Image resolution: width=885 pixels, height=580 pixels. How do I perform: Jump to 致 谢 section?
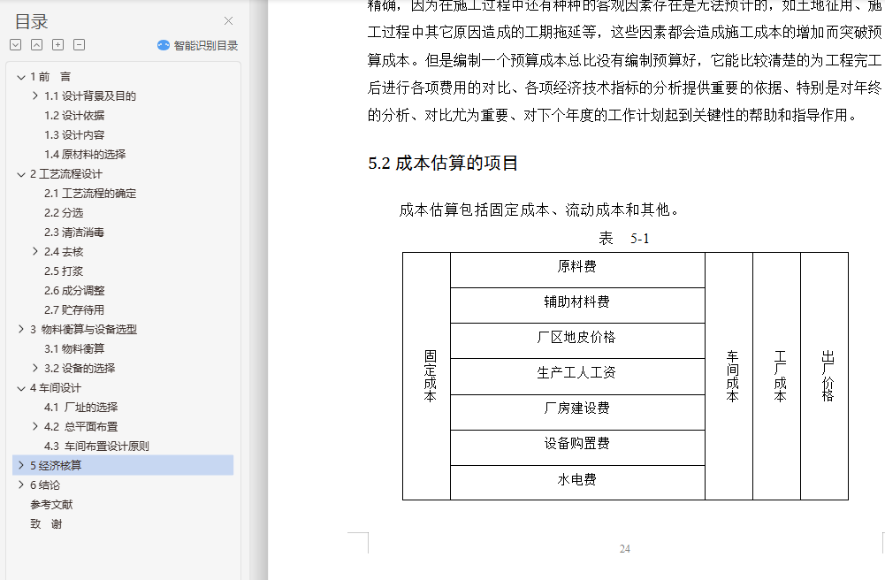coord(46,523)
